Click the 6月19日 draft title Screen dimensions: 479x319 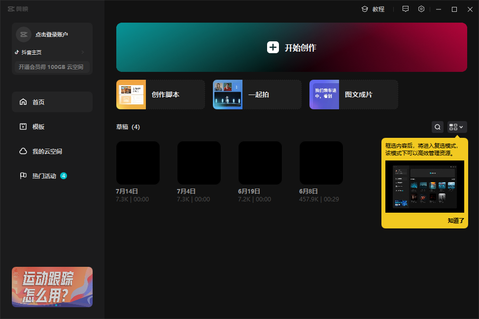(x=249, y=191)
